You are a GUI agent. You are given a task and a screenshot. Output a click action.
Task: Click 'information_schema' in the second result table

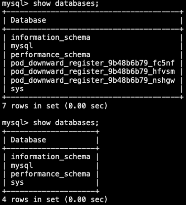tap(50, 157)
